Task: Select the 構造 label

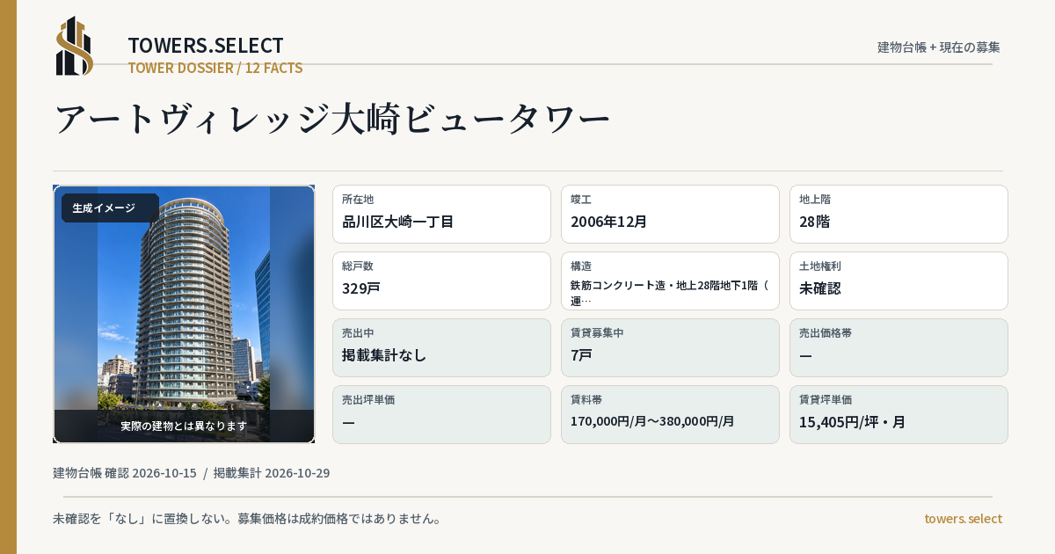Action: tap(581, 266)
